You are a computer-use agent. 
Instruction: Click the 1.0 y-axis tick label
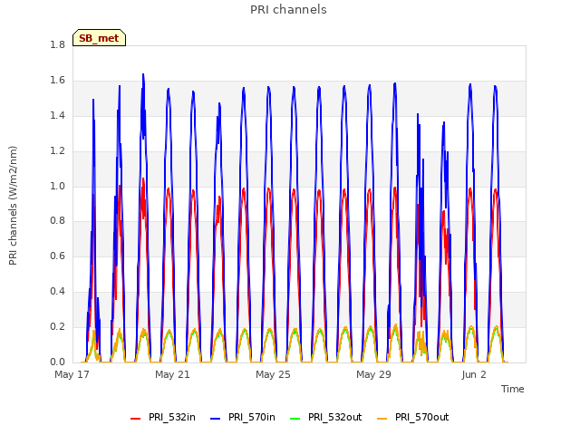57,187
